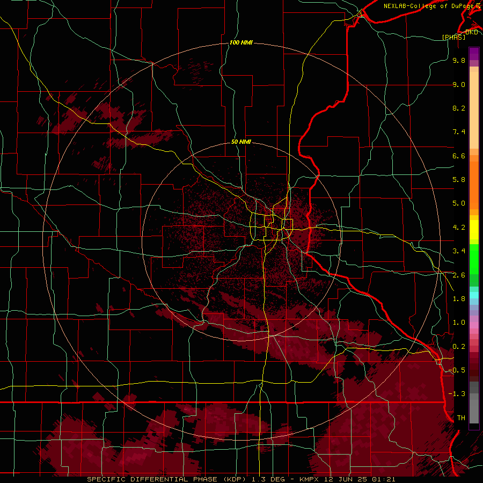Click the 9.0 value on the color scale

459,84
